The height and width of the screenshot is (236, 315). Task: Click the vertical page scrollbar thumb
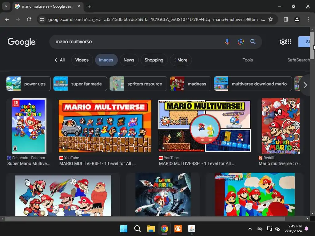(312, 45)
